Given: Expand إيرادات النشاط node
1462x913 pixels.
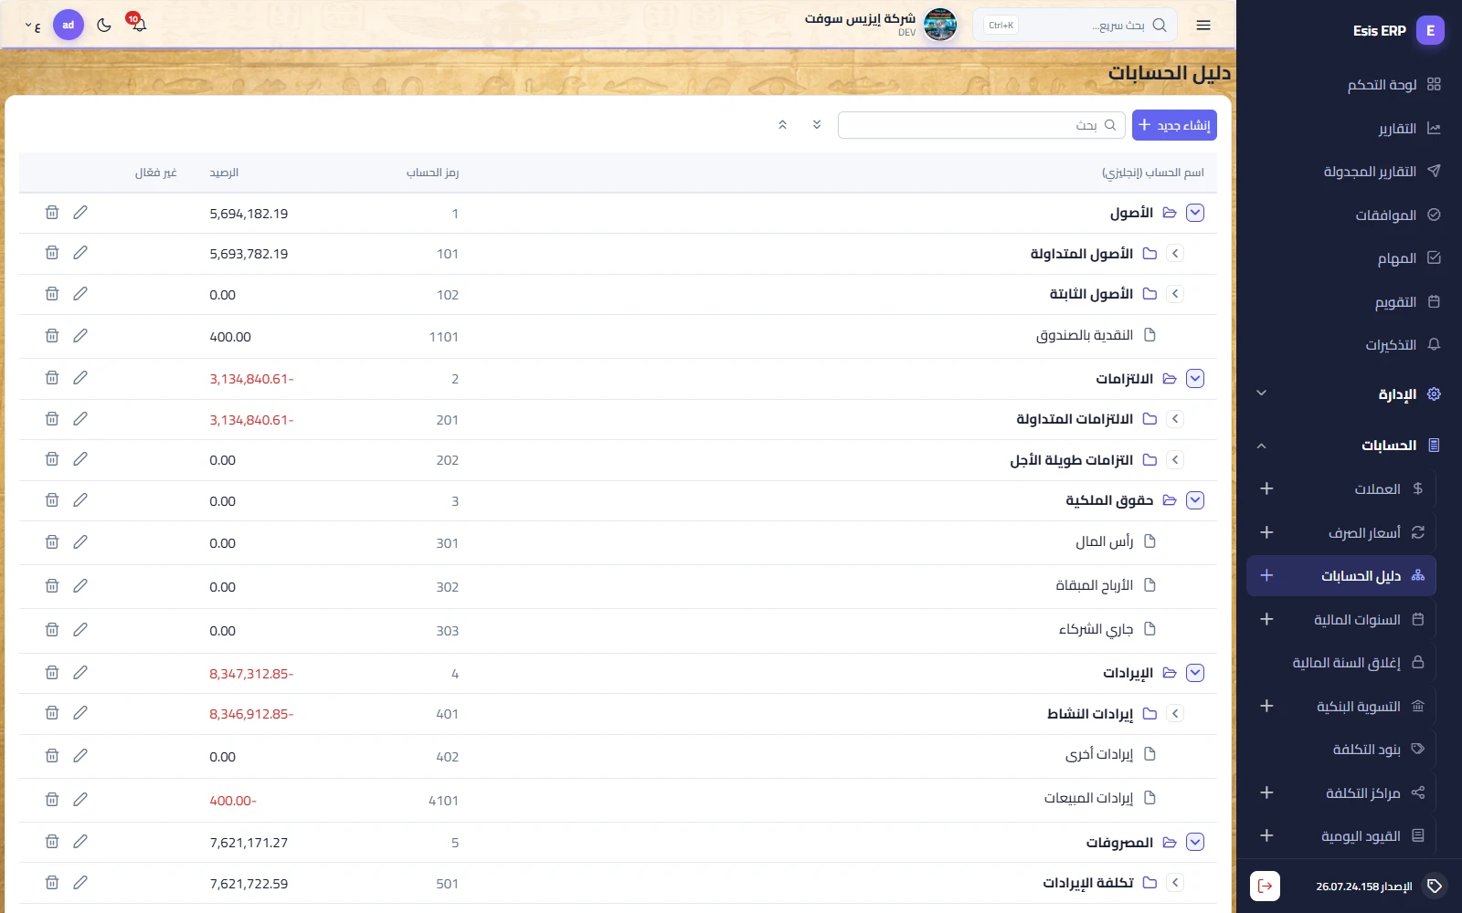Looking at the screenshot, I should pos(1175,714).
